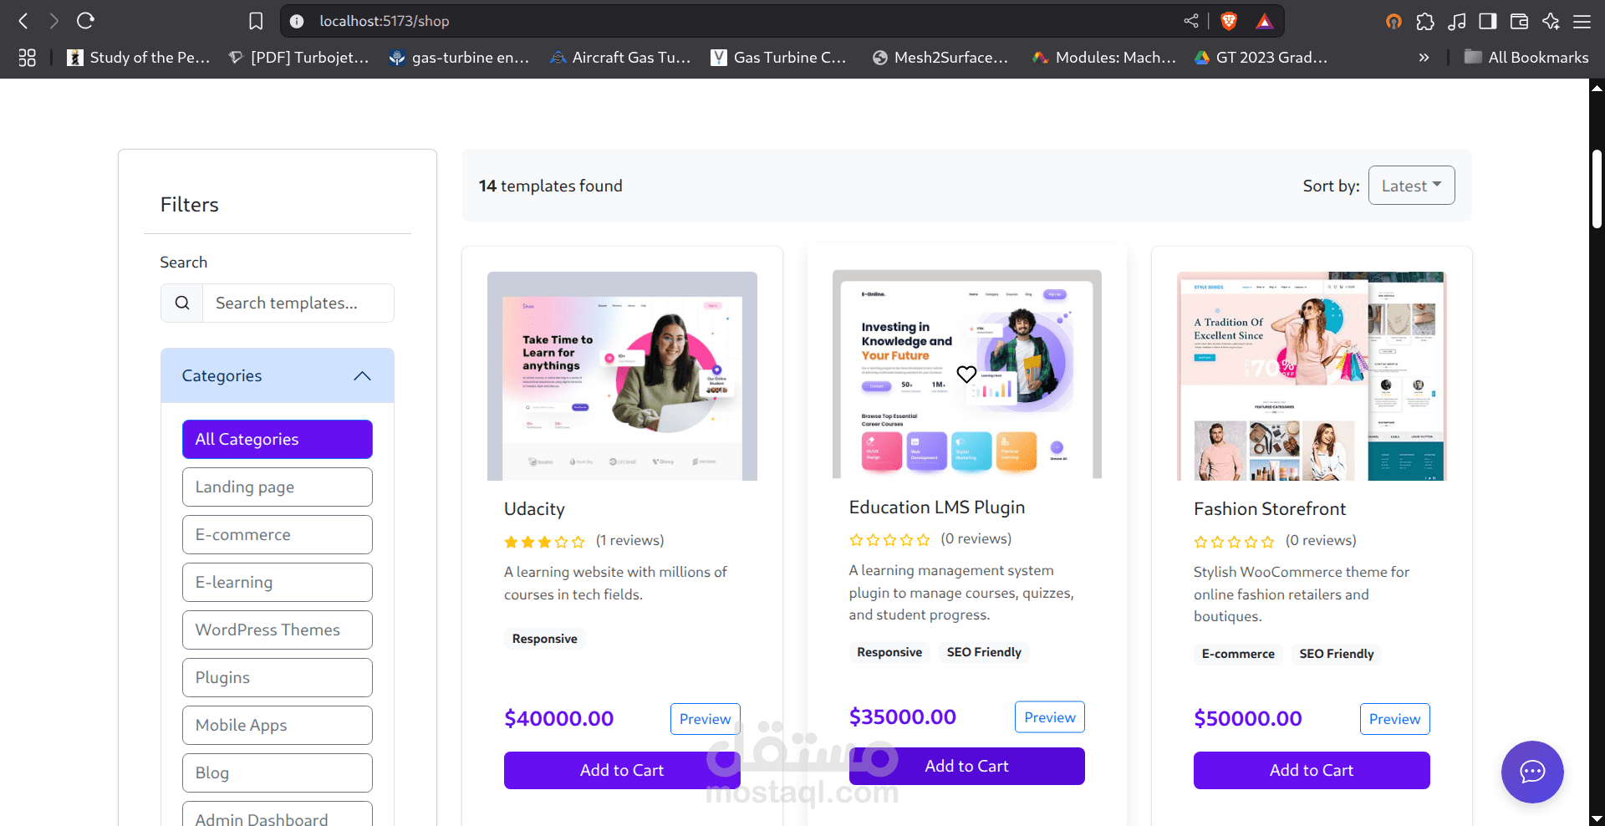Select the All Categories filter
This screenshot has height=826, width=1605.
(278, 439)
